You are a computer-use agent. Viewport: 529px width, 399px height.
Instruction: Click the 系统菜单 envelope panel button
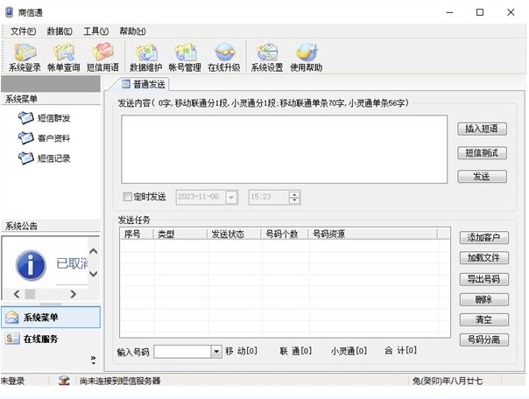[x=51, y=317]
